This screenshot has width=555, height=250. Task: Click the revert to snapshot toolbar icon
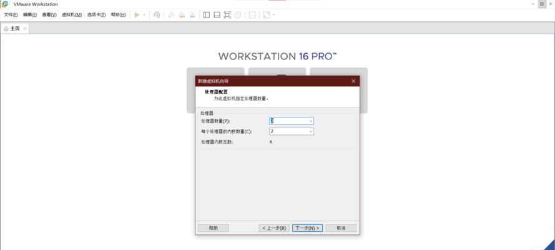pyautogui.click(x=182, y=15)
